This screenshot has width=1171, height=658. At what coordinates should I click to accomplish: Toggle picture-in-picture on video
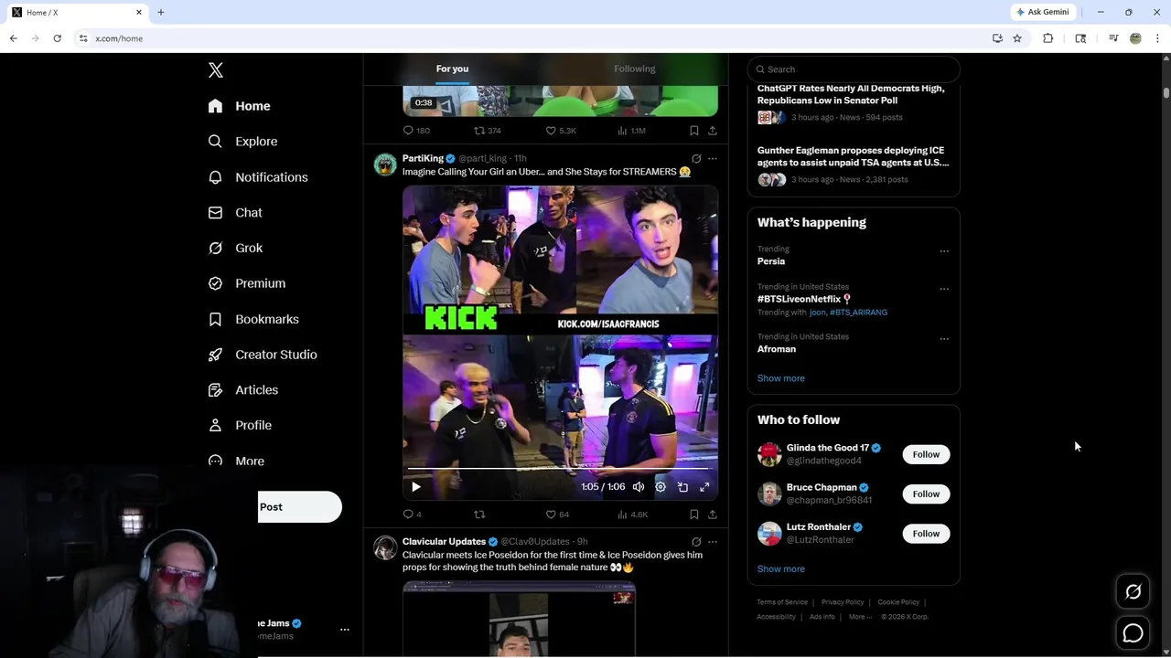tap(682, 487)
